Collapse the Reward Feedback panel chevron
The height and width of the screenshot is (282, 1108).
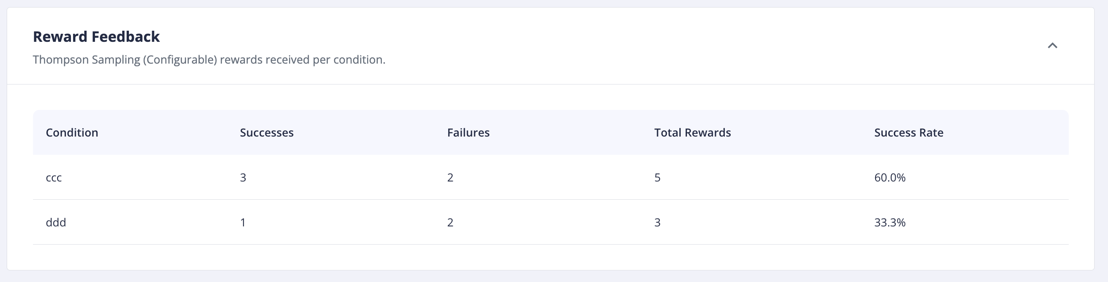coord(1052,45)
